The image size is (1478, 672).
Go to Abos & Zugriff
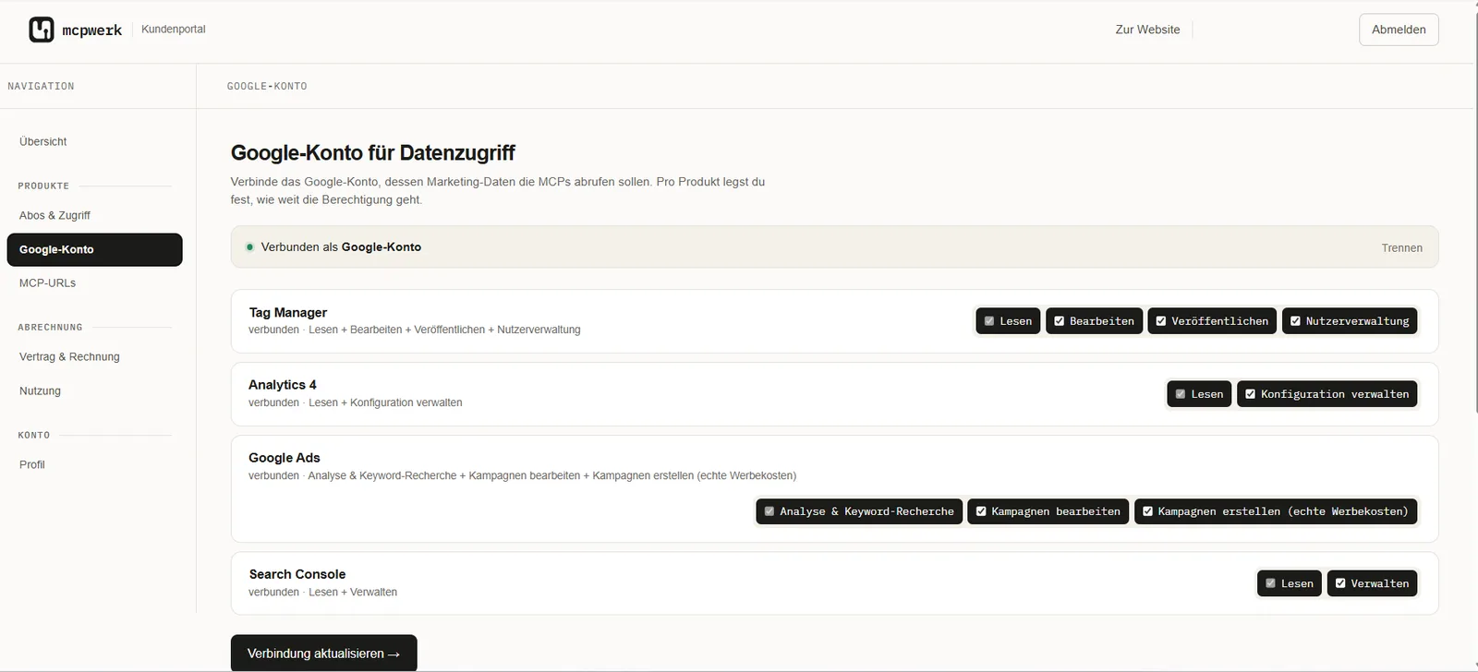tap(55, 215)
